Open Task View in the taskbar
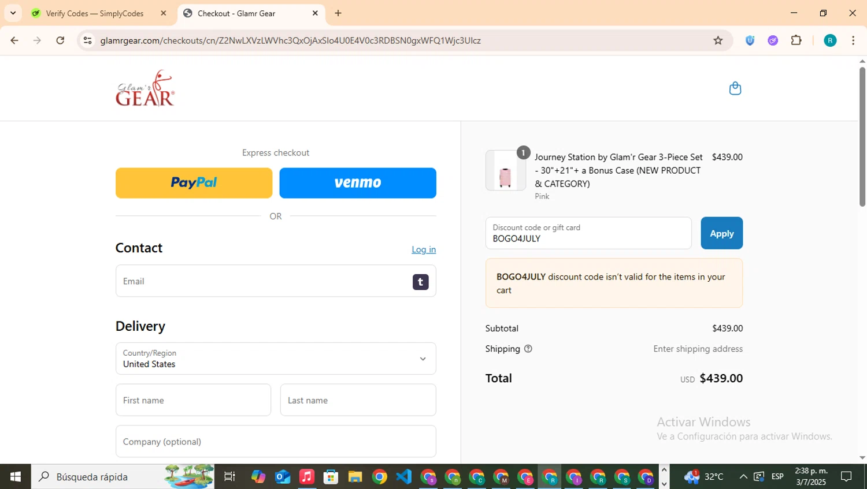The image size is (867, 489). tap(229, 476)
